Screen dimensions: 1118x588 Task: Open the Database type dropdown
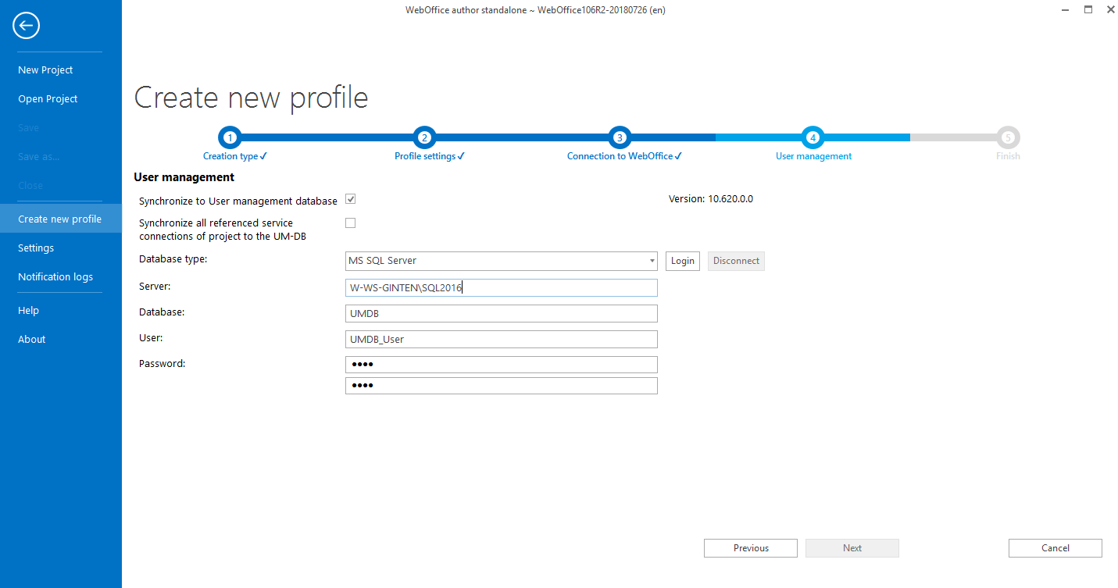652,261
